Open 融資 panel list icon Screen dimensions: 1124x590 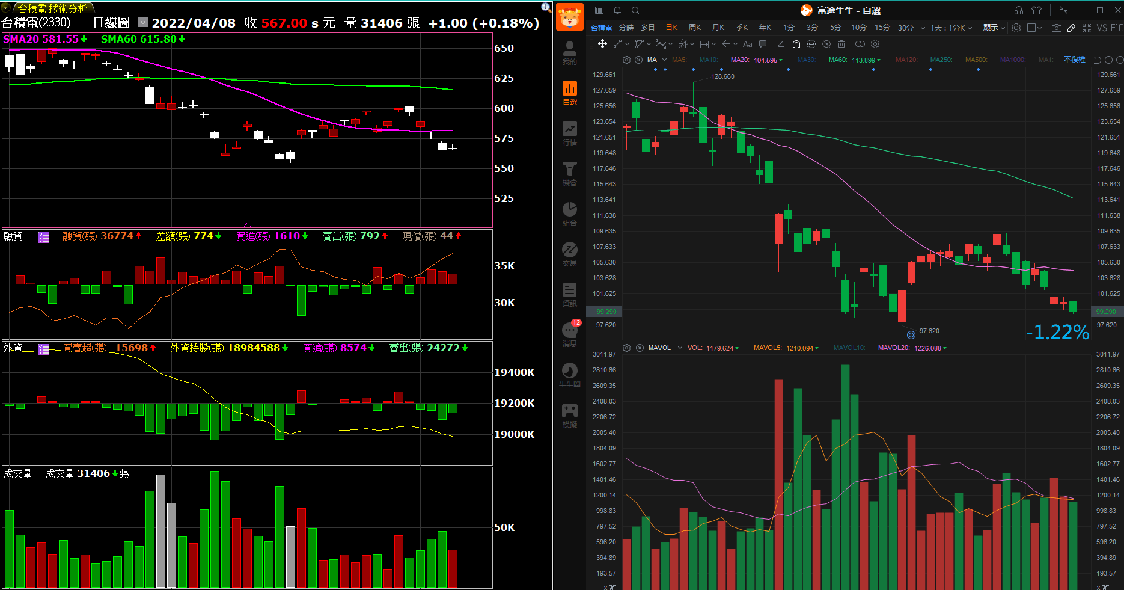coord(44,238)
